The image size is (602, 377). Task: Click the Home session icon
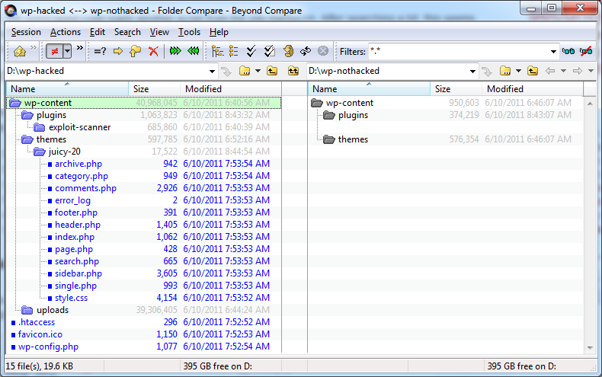(19, 51)
